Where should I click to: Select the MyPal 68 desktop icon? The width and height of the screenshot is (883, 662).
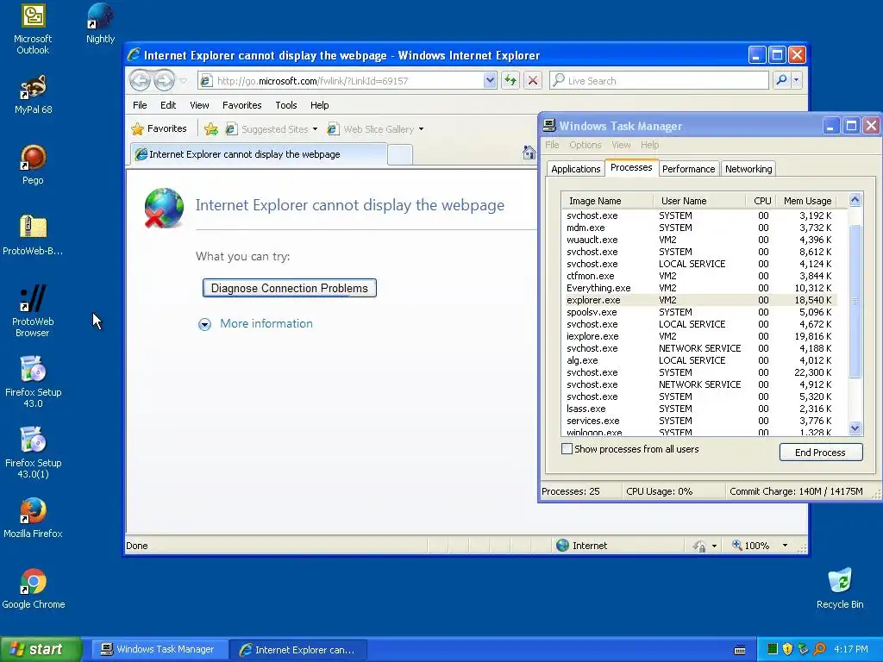coord(34,95)
